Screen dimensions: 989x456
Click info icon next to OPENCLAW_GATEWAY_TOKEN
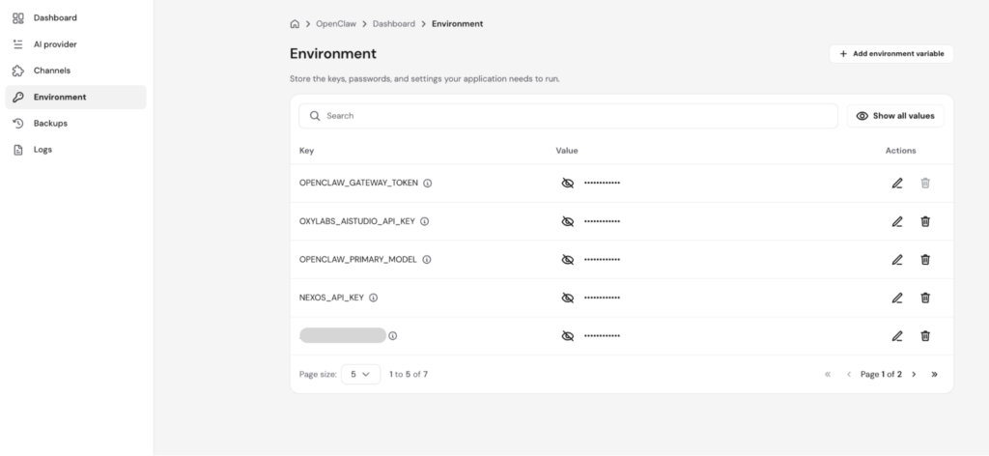click(428, 183)
